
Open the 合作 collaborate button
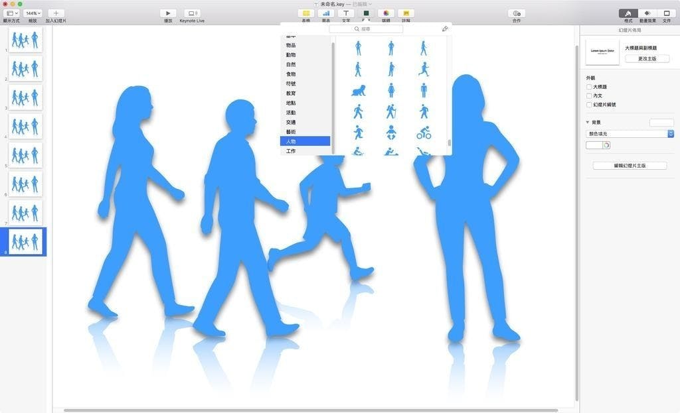(517, 13)
